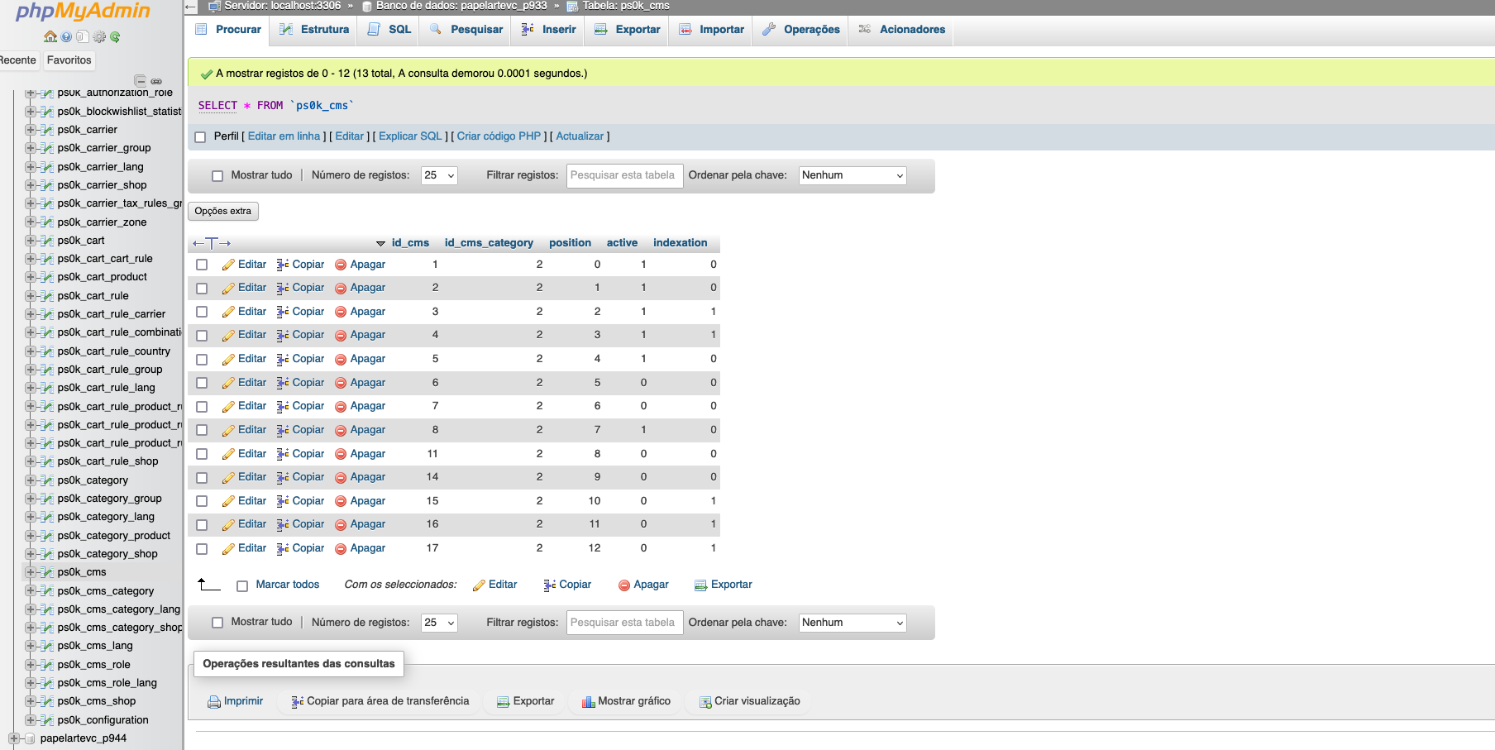Click the Actualizar link
This screenshot has height=750, width=1495.
(580, 136)
